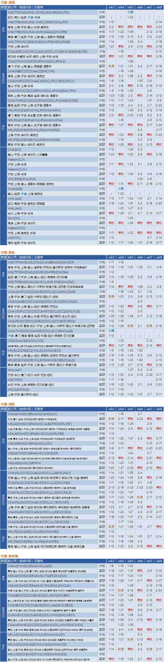164x662 pixels.
Task: Click the HPL(PS6)ONE(PS6)YML(PS6)HMM(PS6) service name
Action: point(34,140)
